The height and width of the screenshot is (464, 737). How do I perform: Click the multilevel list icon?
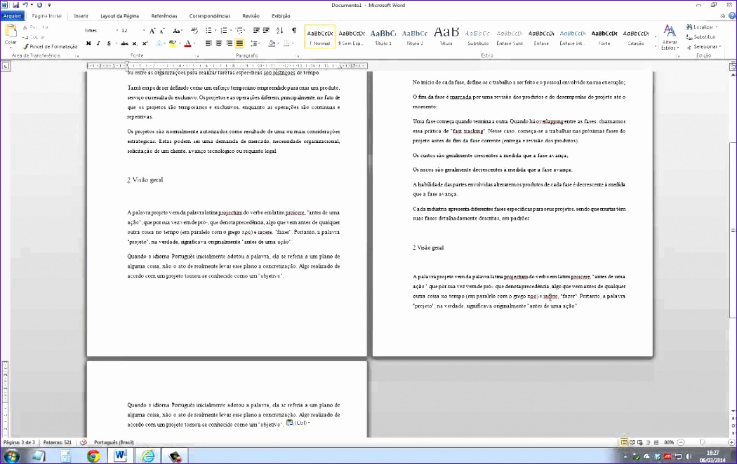[240, 31]
